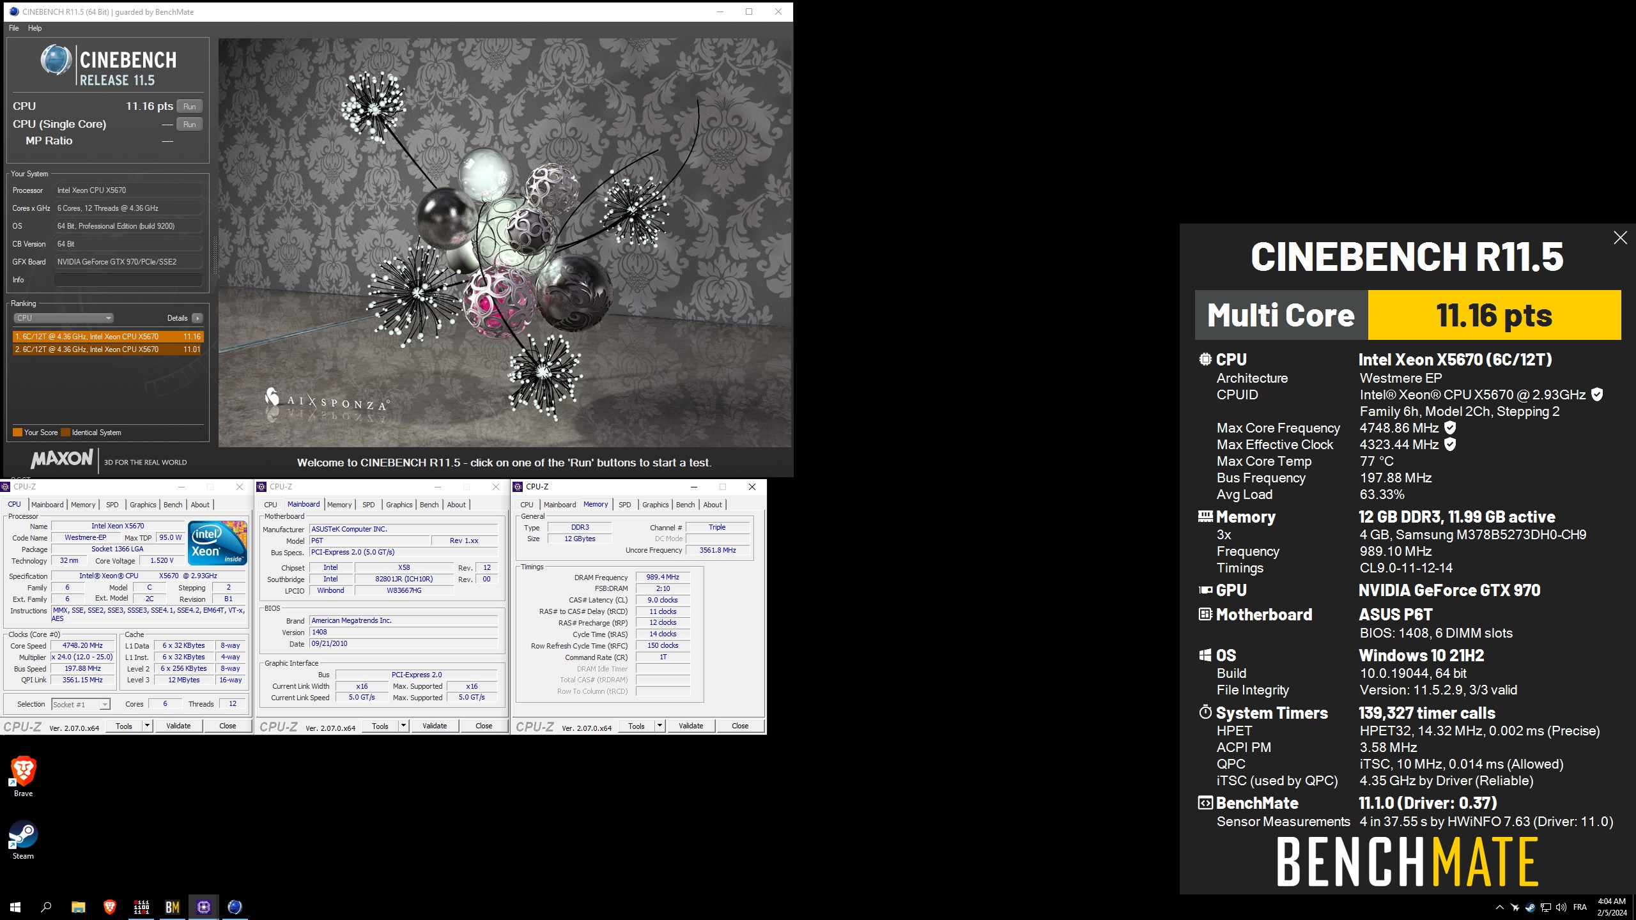
Task: Click the Steam icon in the system tray
Action: click(x=1530, y=907)
